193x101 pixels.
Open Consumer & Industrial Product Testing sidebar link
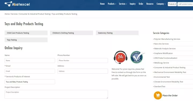[x=170, y=67]
